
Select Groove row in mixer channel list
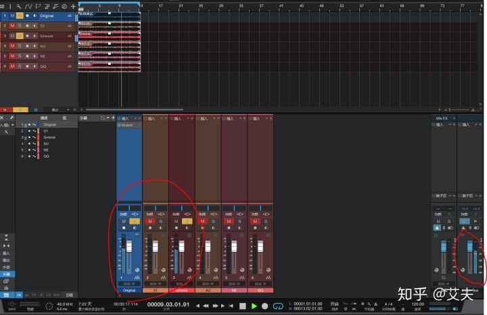click(47, 137)
